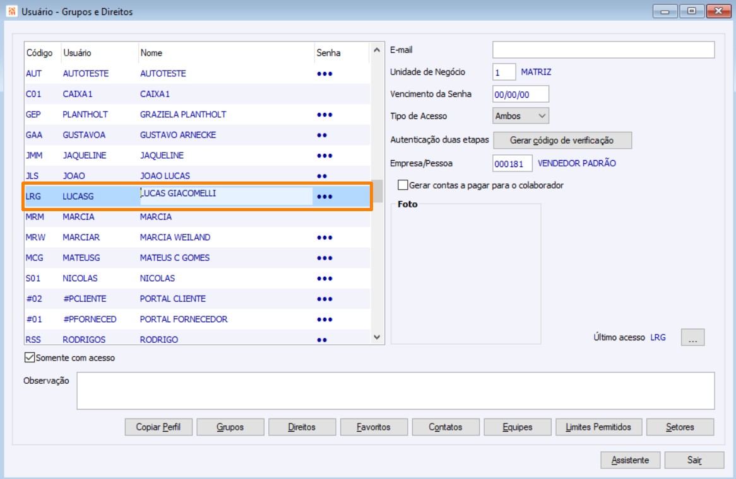Click the Usuário column header
This screenshot has height=479, width=736.
tap(100, 52)
